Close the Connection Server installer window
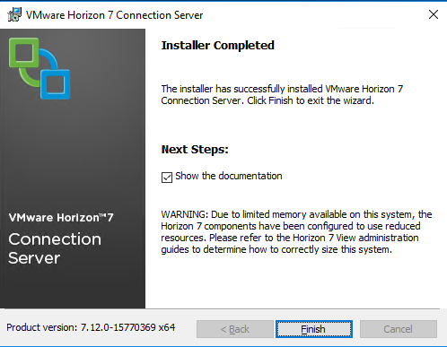Viewport: 447px width, 347px height. (x=434, y=14)
